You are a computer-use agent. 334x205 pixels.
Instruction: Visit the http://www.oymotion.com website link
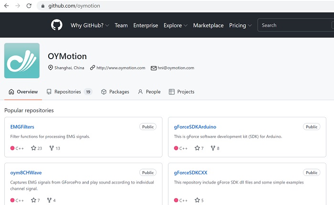click(121, 68)
